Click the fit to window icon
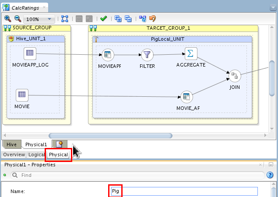278x197 pixels. (65, 19)
